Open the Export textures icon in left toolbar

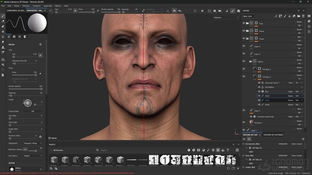tap(3, 59)
